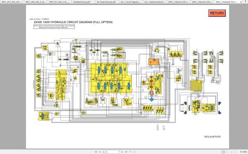
Task: Click the WCLA-0570-ZX drawing number
Action: pos(212,137)
